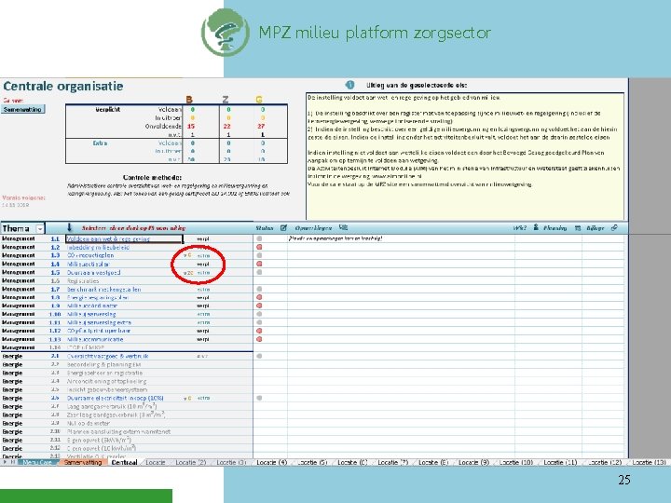The width and height of the screenshot is (671, 503).
Task: Open item 2.1 Overzicht vastgoed & verbruik
Action: point(107,356)
